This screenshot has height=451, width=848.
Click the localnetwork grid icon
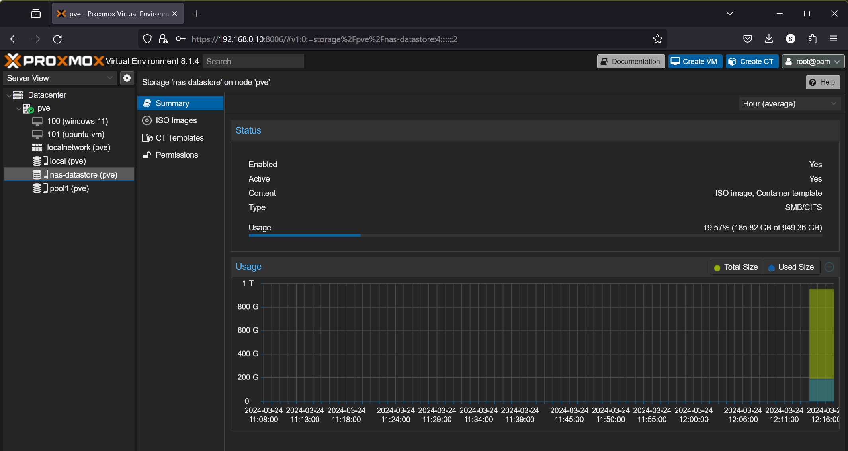coord(37,147)
